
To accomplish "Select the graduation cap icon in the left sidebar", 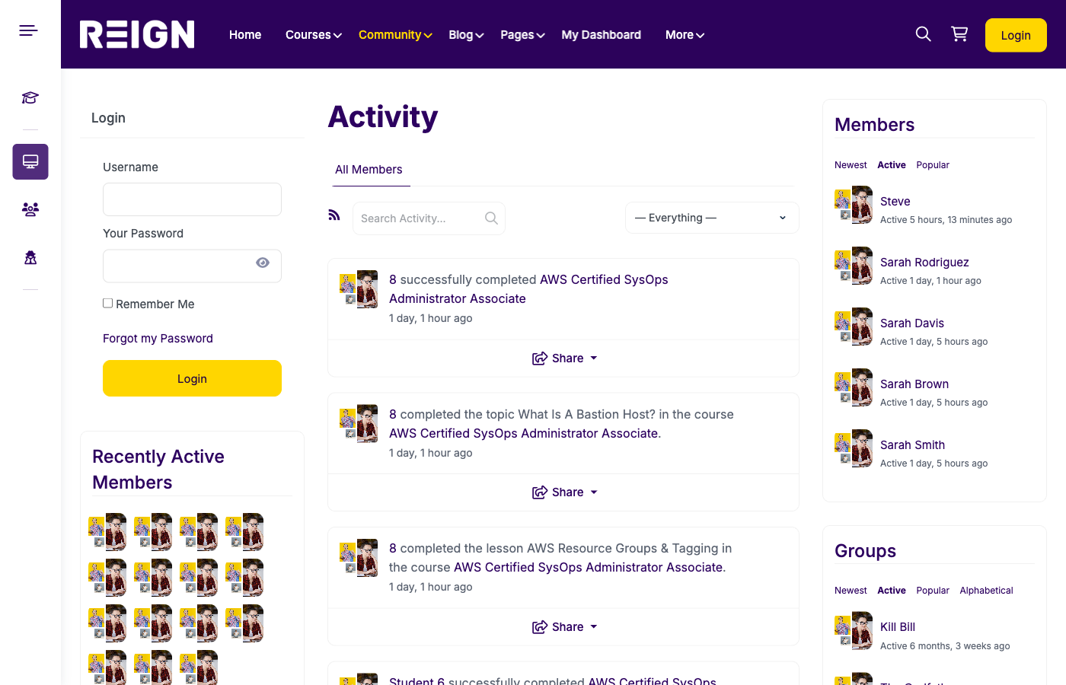I will (30, 97).
